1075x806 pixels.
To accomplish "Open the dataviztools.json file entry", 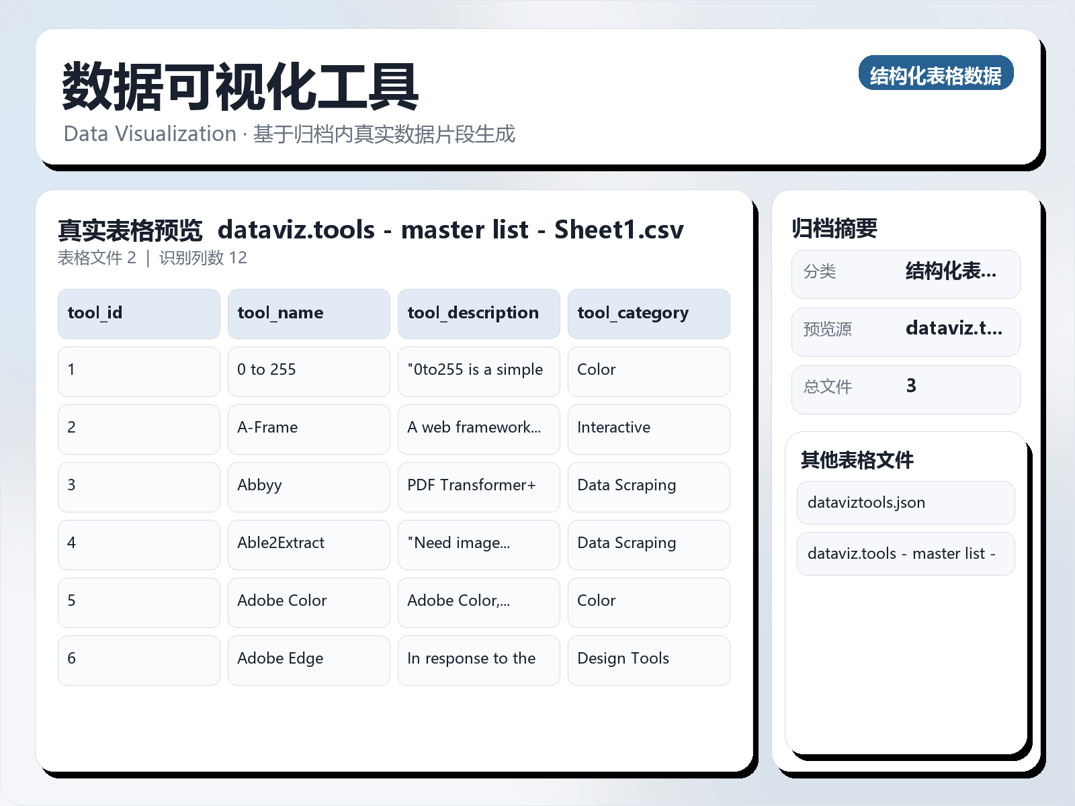I will (905, 502).
